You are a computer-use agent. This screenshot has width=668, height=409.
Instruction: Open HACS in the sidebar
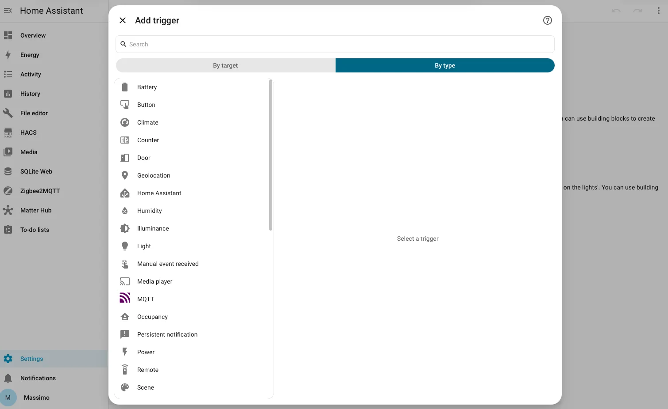click(54, 133)
